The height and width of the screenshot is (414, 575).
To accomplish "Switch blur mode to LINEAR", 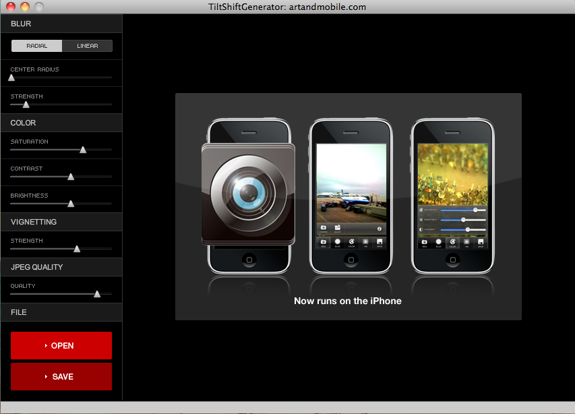I will pos(87,46).
